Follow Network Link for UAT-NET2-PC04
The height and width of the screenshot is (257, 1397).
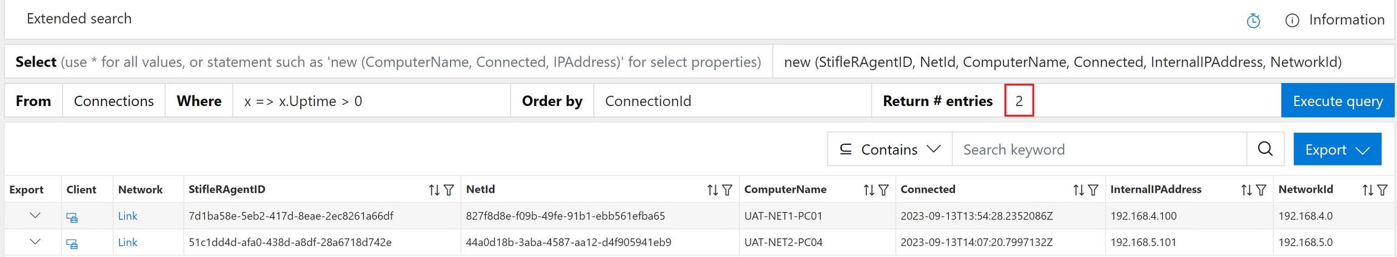pos(127,242)
